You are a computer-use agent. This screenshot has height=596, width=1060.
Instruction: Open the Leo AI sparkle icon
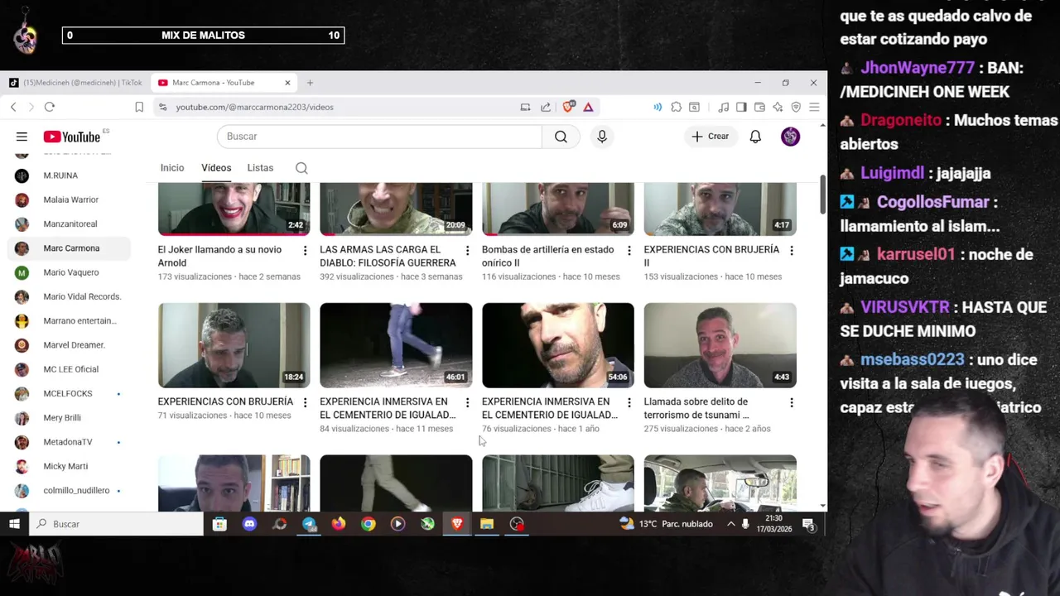pyautogui.click(x=778, y=107)
